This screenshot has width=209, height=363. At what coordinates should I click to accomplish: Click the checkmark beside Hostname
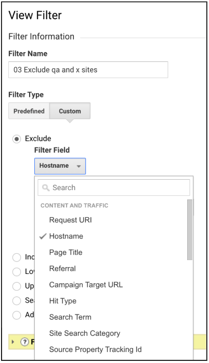pyautogui.click(x=43, y=236)
